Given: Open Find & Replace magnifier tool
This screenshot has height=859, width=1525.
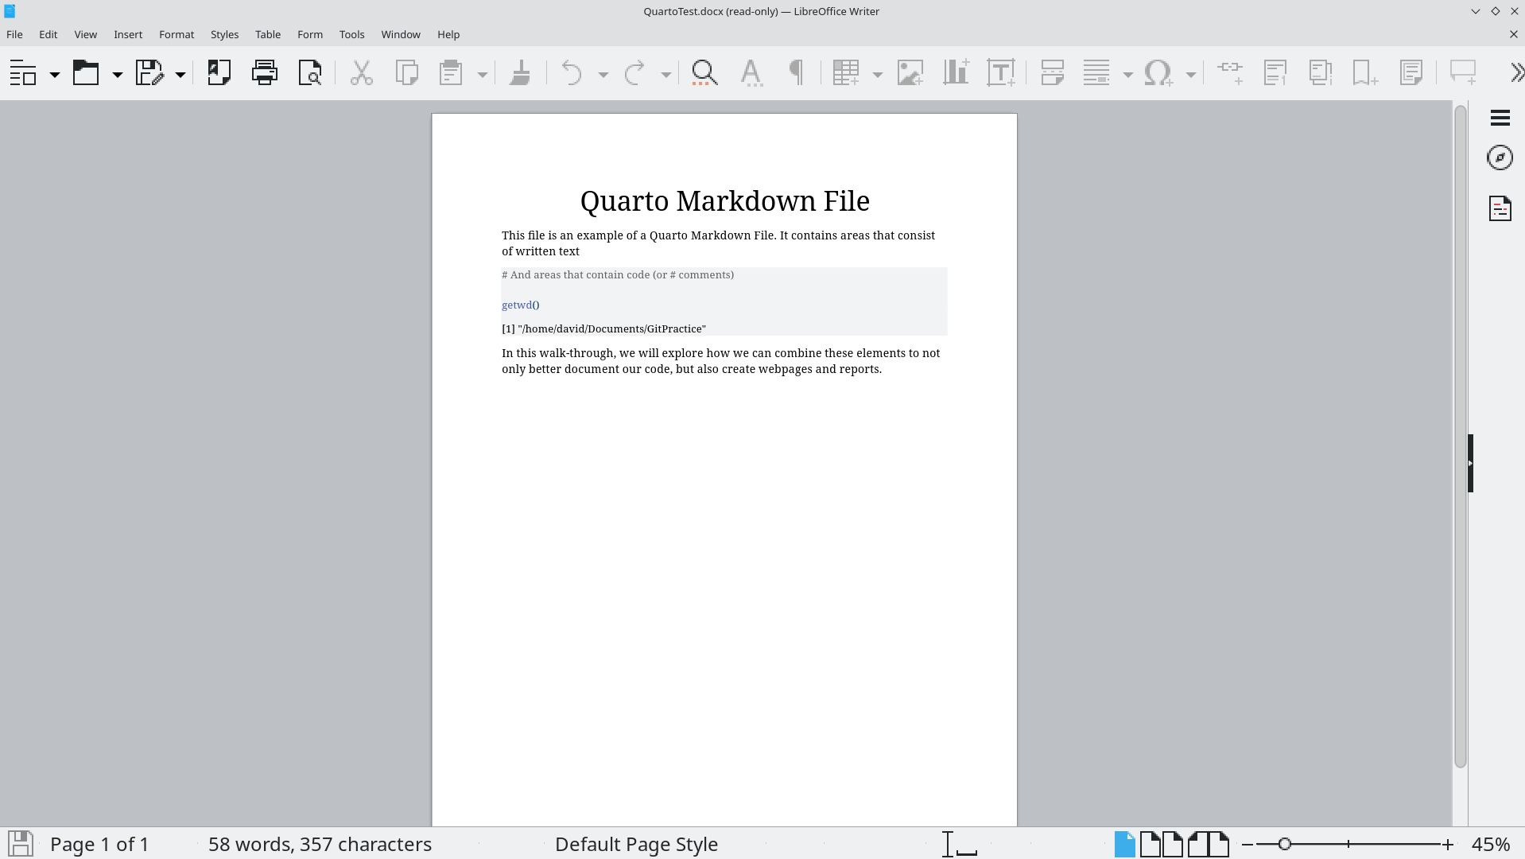Looking at the screenshot, I should tap(704, 72).
